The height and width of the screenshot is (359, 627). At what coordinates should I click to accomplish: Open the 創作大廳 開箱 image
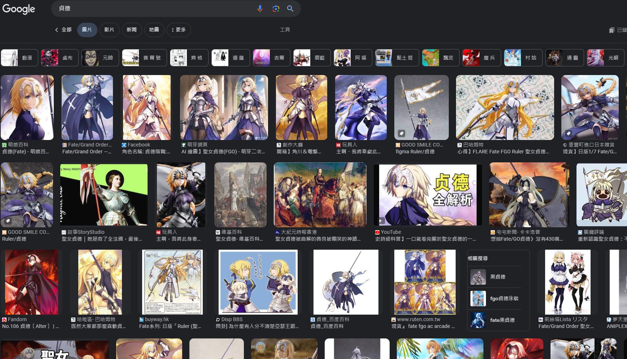pyautogui.click(x=302, y=108)
